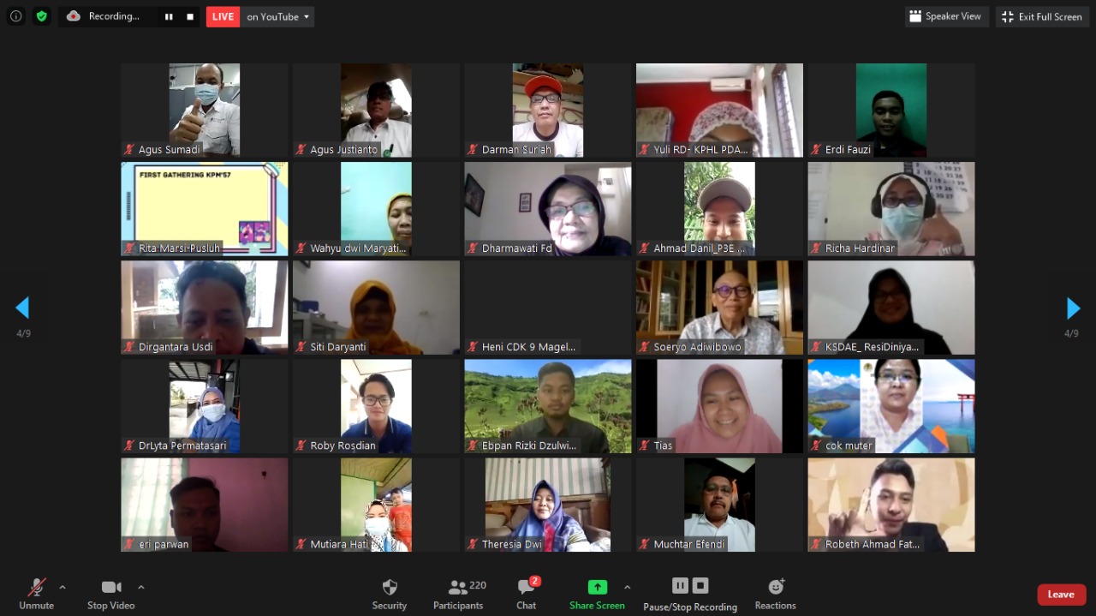1096x616 pixels.
Task: Expand Share Screen options arrow
Action: point(628,587)
